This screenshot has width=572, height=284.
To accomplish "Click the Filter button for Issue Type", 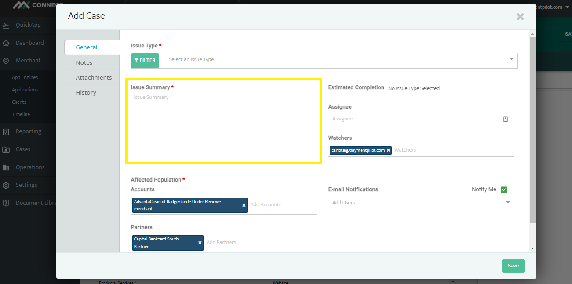I will click(145, 61).
